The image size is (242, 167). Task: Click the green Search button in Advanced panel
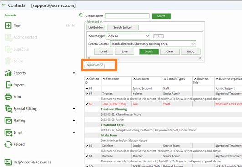coord(149,51)
